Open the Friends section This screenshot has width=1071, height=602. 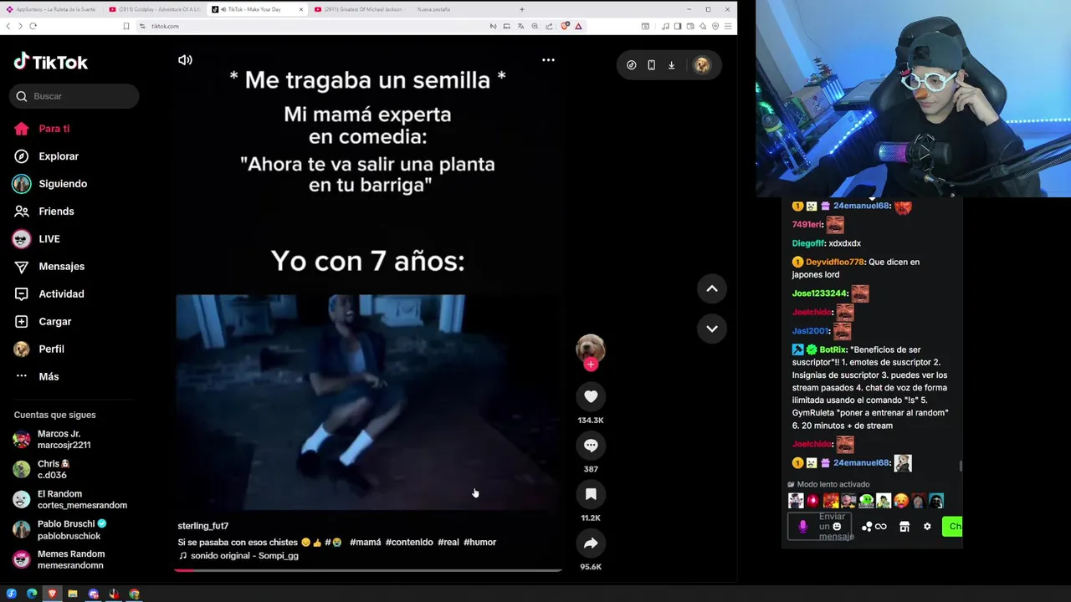[44, 212]
